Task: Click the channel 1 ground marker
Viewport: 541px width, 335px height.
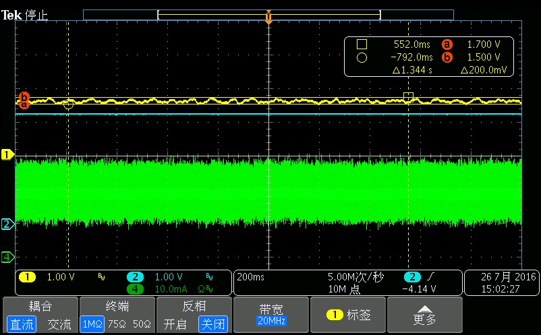Action: pyautogui.click(x=7, y=155)
